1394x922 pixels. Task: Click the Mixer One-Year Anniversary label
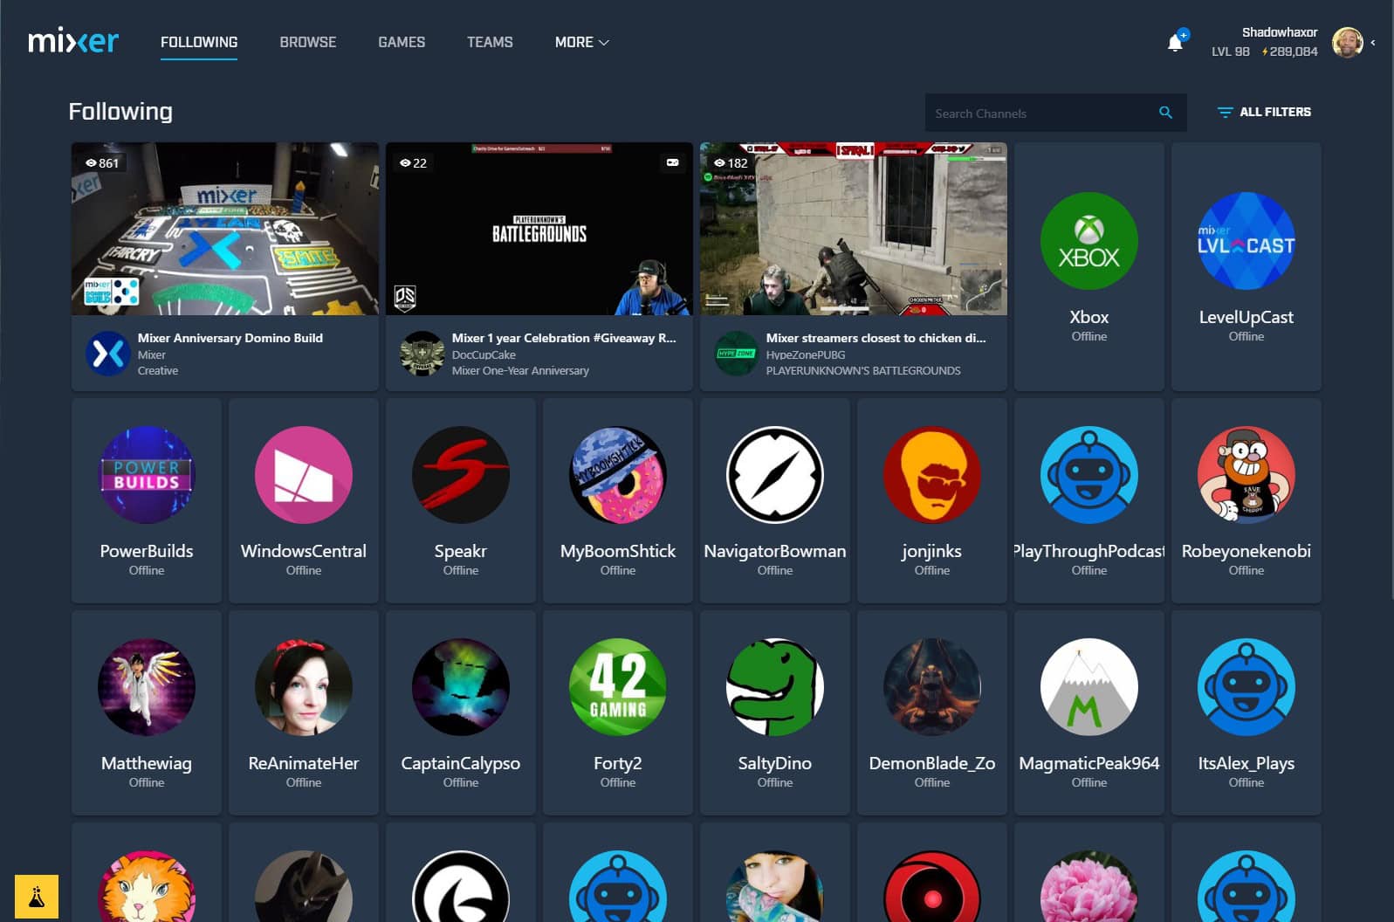tap(520, 370)
